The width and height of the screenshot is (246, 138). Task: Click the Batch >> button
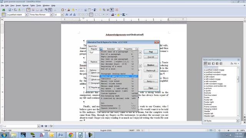151,81
